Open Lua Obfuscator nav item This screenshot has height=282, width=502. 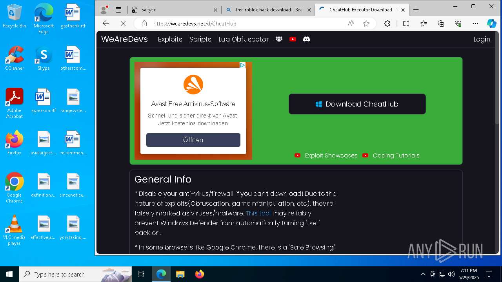pos(244,39)
